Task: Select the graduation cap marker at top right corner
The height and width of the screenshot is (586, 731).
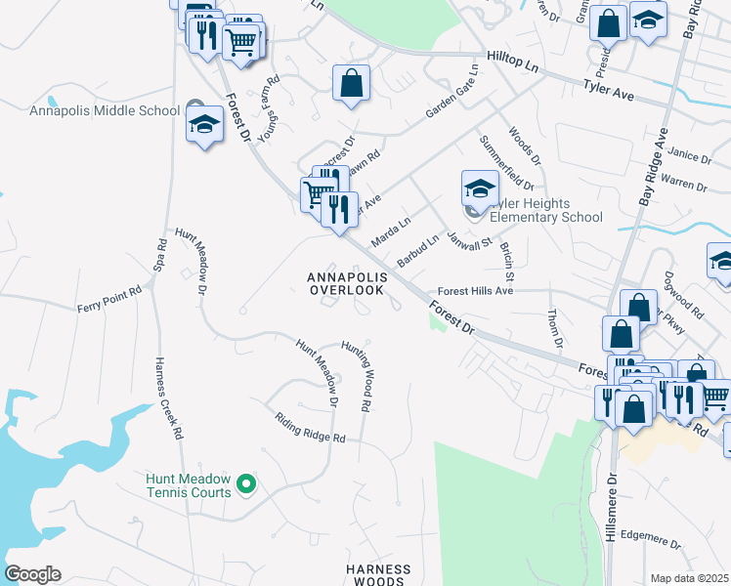Action: tap(648, 21)
